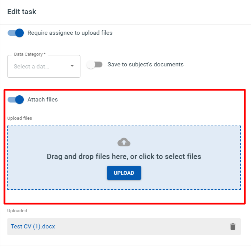Click 'Save to subject's documents' label

coord(145,65)
